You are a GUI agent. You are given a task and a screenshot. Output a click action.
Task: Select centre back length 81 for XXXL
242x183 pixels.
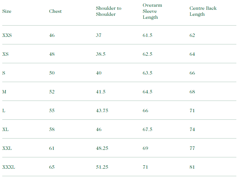click(x=192, y=167)
